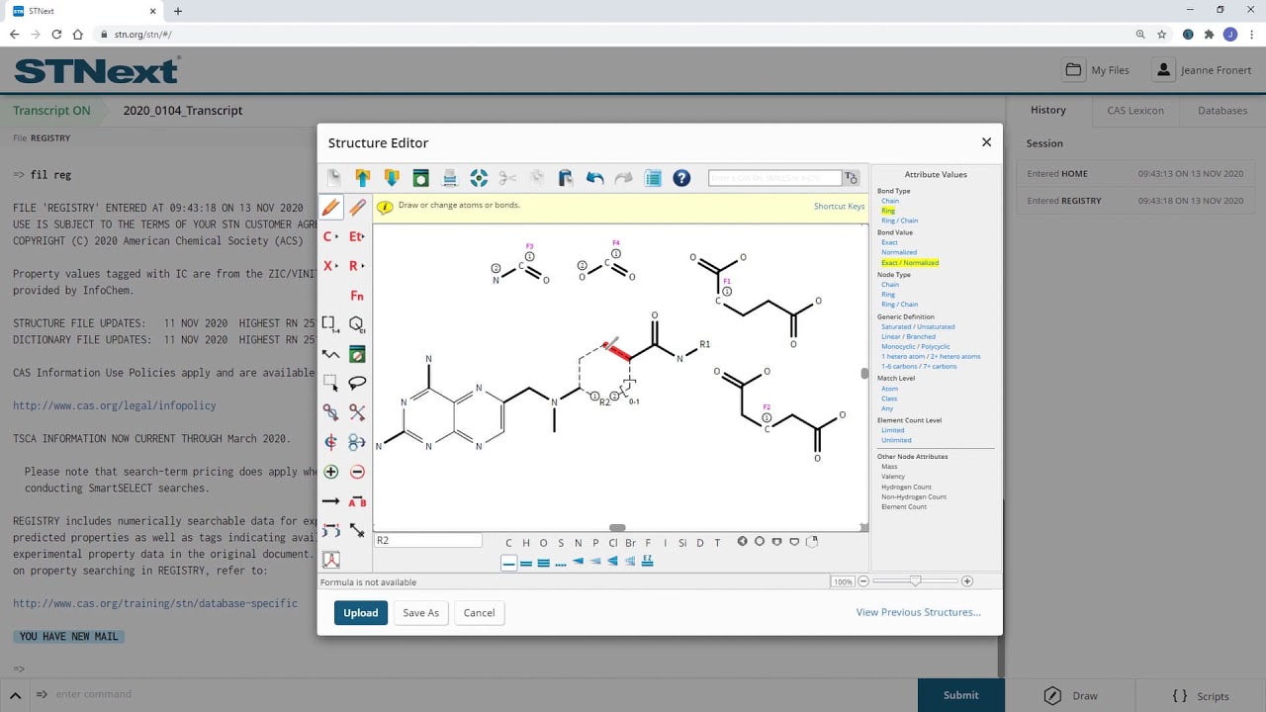The height and width of the screenshot is (712, 1266).
Task: Open the Shortcut Keys link
Action: [x=839, y=206]
